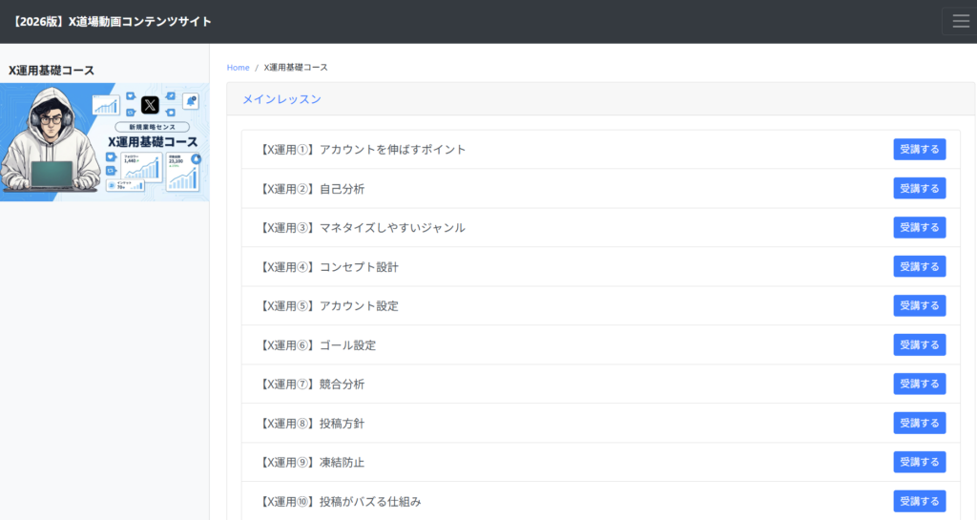Open 競合分析 lesson using 受講する button

[x=919, y=384]
